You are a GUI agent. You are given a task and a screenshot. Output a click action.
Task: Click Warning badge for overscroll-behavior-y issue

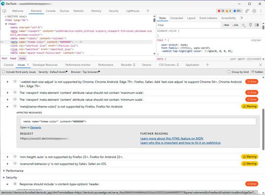pos(250,164)
